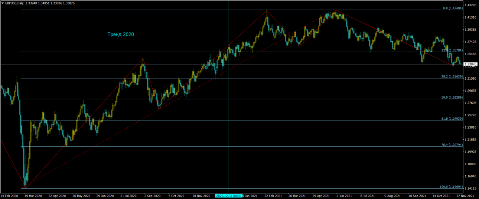Select the 2020.12.31 00:00 vertical line date tag

tap(229, 196)
